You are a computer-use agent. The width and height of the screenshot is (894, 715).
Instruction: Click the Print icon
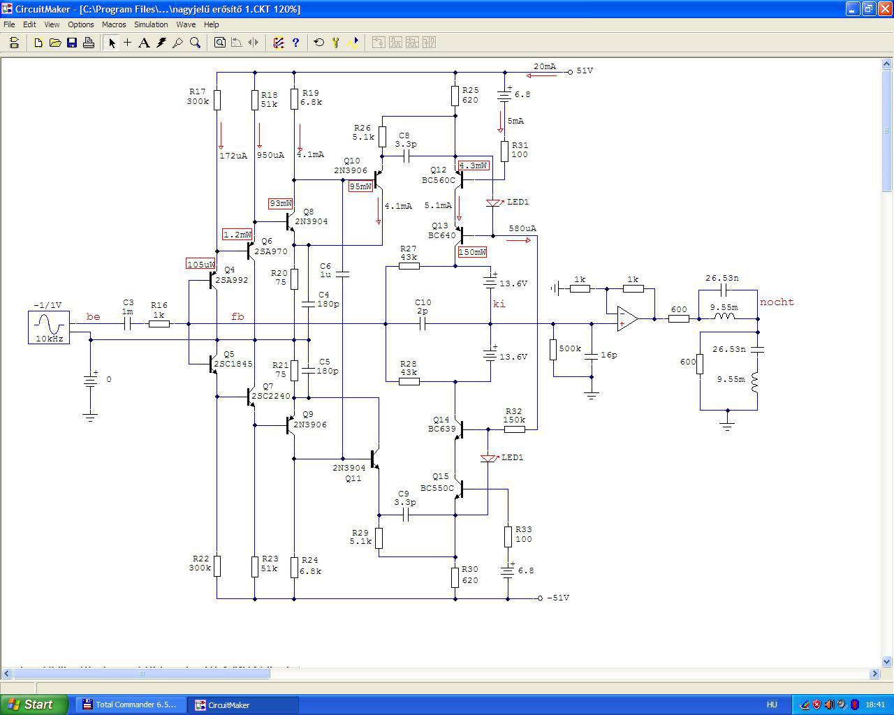[x=89, y=43]
